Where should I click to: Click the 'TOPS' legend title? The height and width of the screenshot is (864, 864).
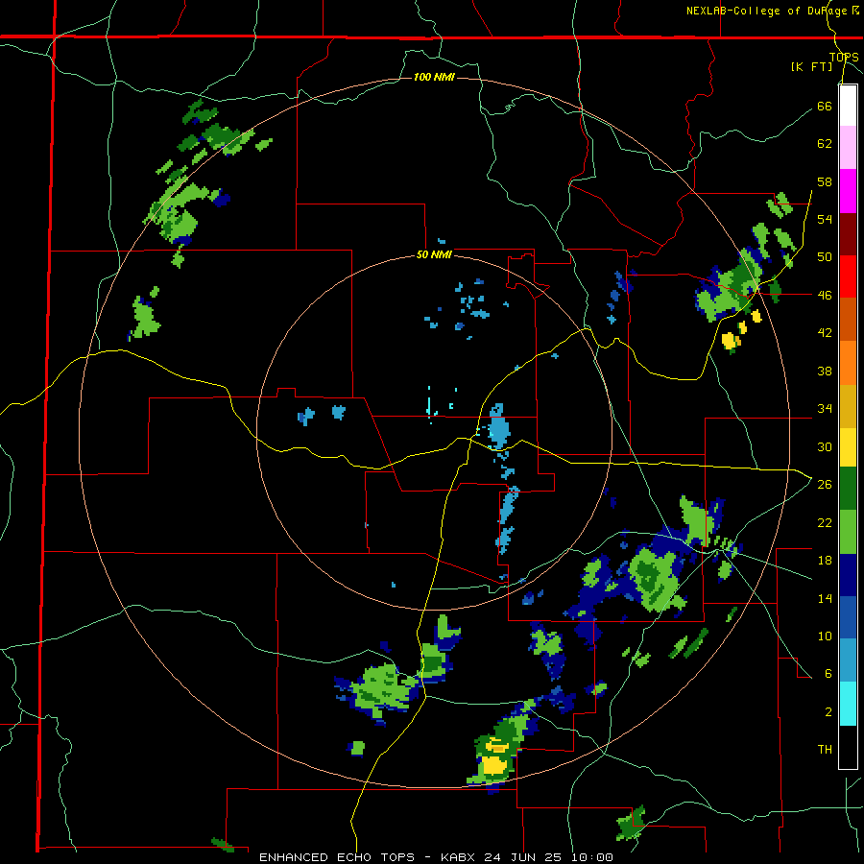point(844,57)
